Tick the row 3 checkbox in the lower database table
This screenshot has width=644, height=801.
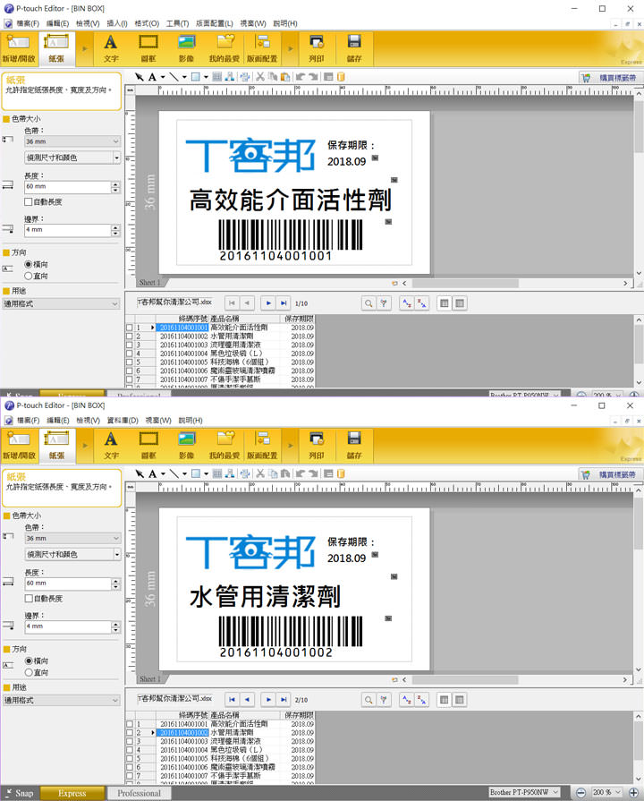point(130,742)
